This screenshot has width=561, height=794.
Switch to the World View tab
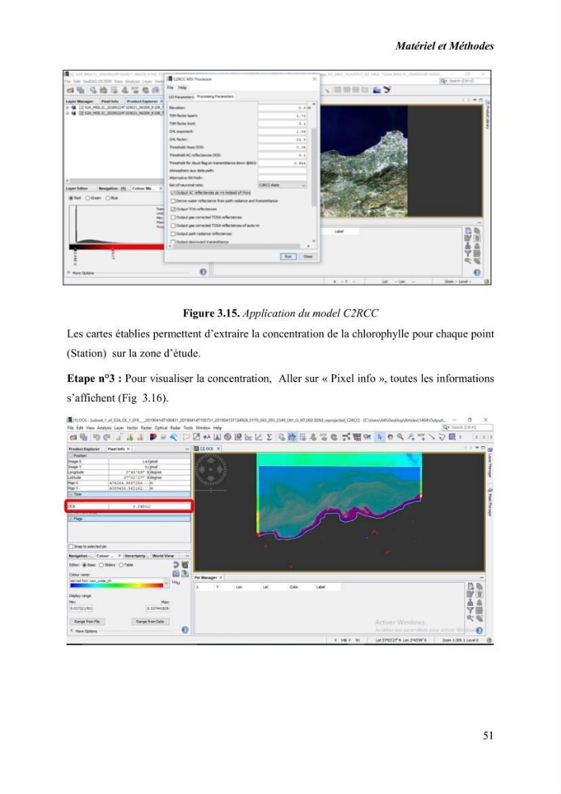pos(163,556)
